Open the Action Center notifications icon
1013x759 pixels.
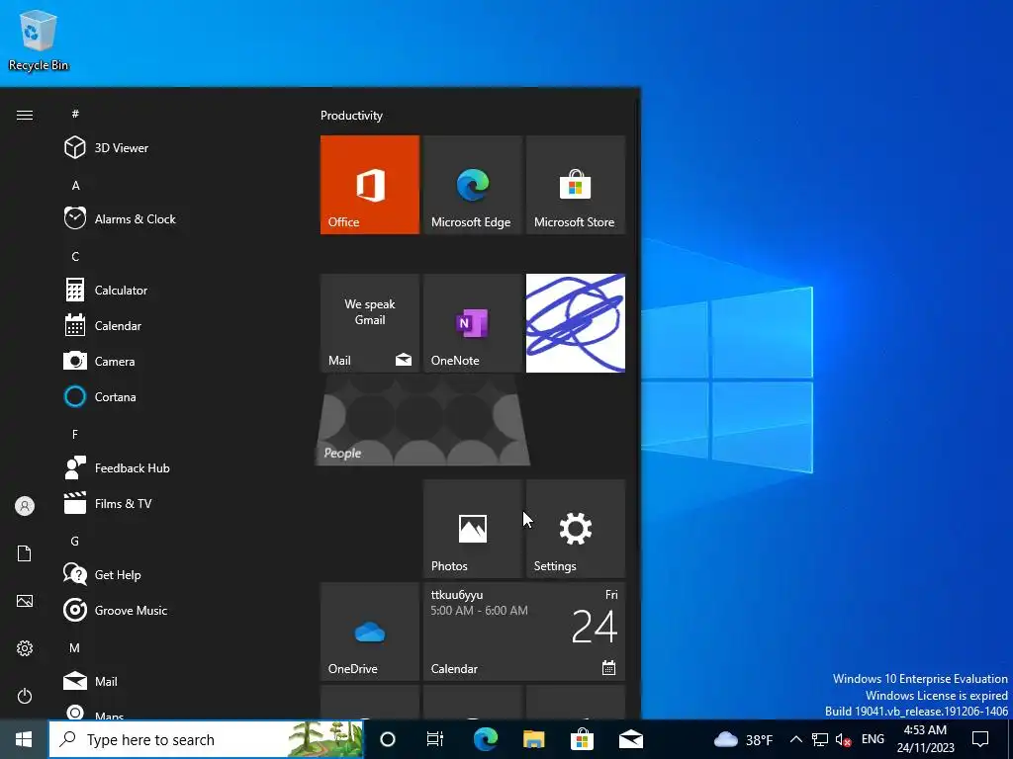tap(980, 739)
